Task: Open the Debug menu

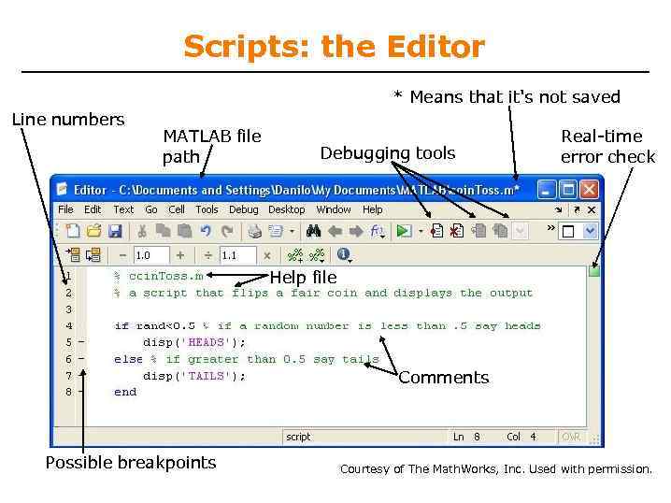Action: (x=244, y=209)
